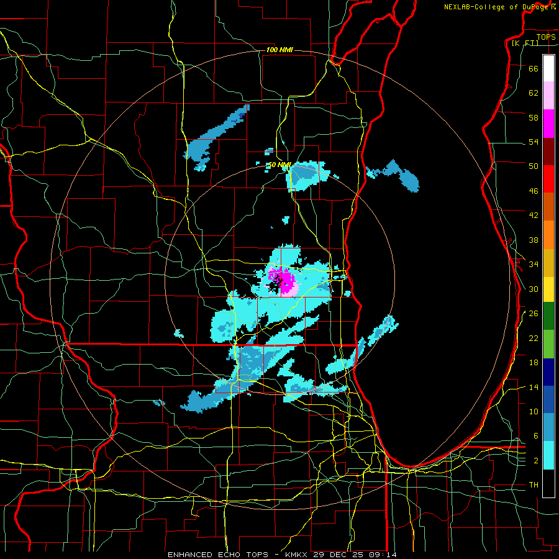
Task: Click the "KMKX" radar site identifier
Action: pos(296,555)
